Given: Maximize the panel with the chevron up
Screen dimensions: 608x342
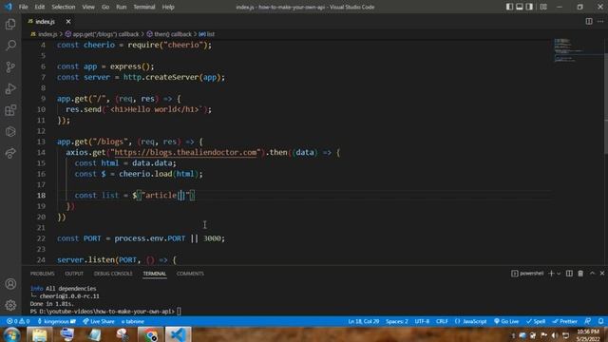Looking at the screenshot, I should (592, 274).
